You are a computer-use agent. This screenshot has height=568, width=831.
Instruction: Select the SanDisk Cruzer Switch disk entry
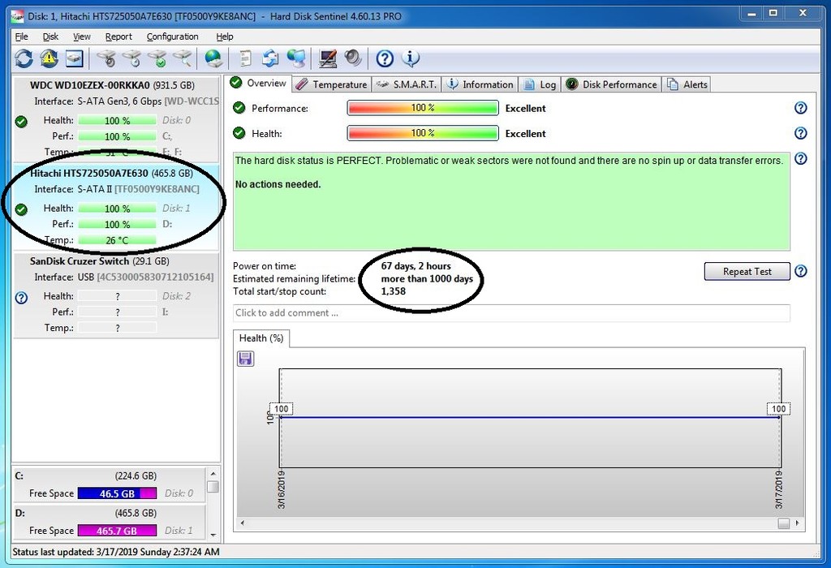(115, 295)
